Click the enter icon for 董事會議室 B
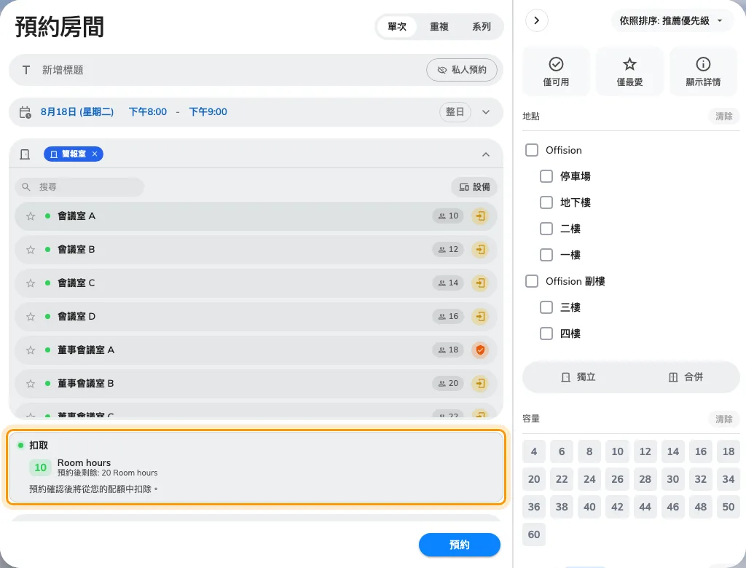 click(480, 384)
